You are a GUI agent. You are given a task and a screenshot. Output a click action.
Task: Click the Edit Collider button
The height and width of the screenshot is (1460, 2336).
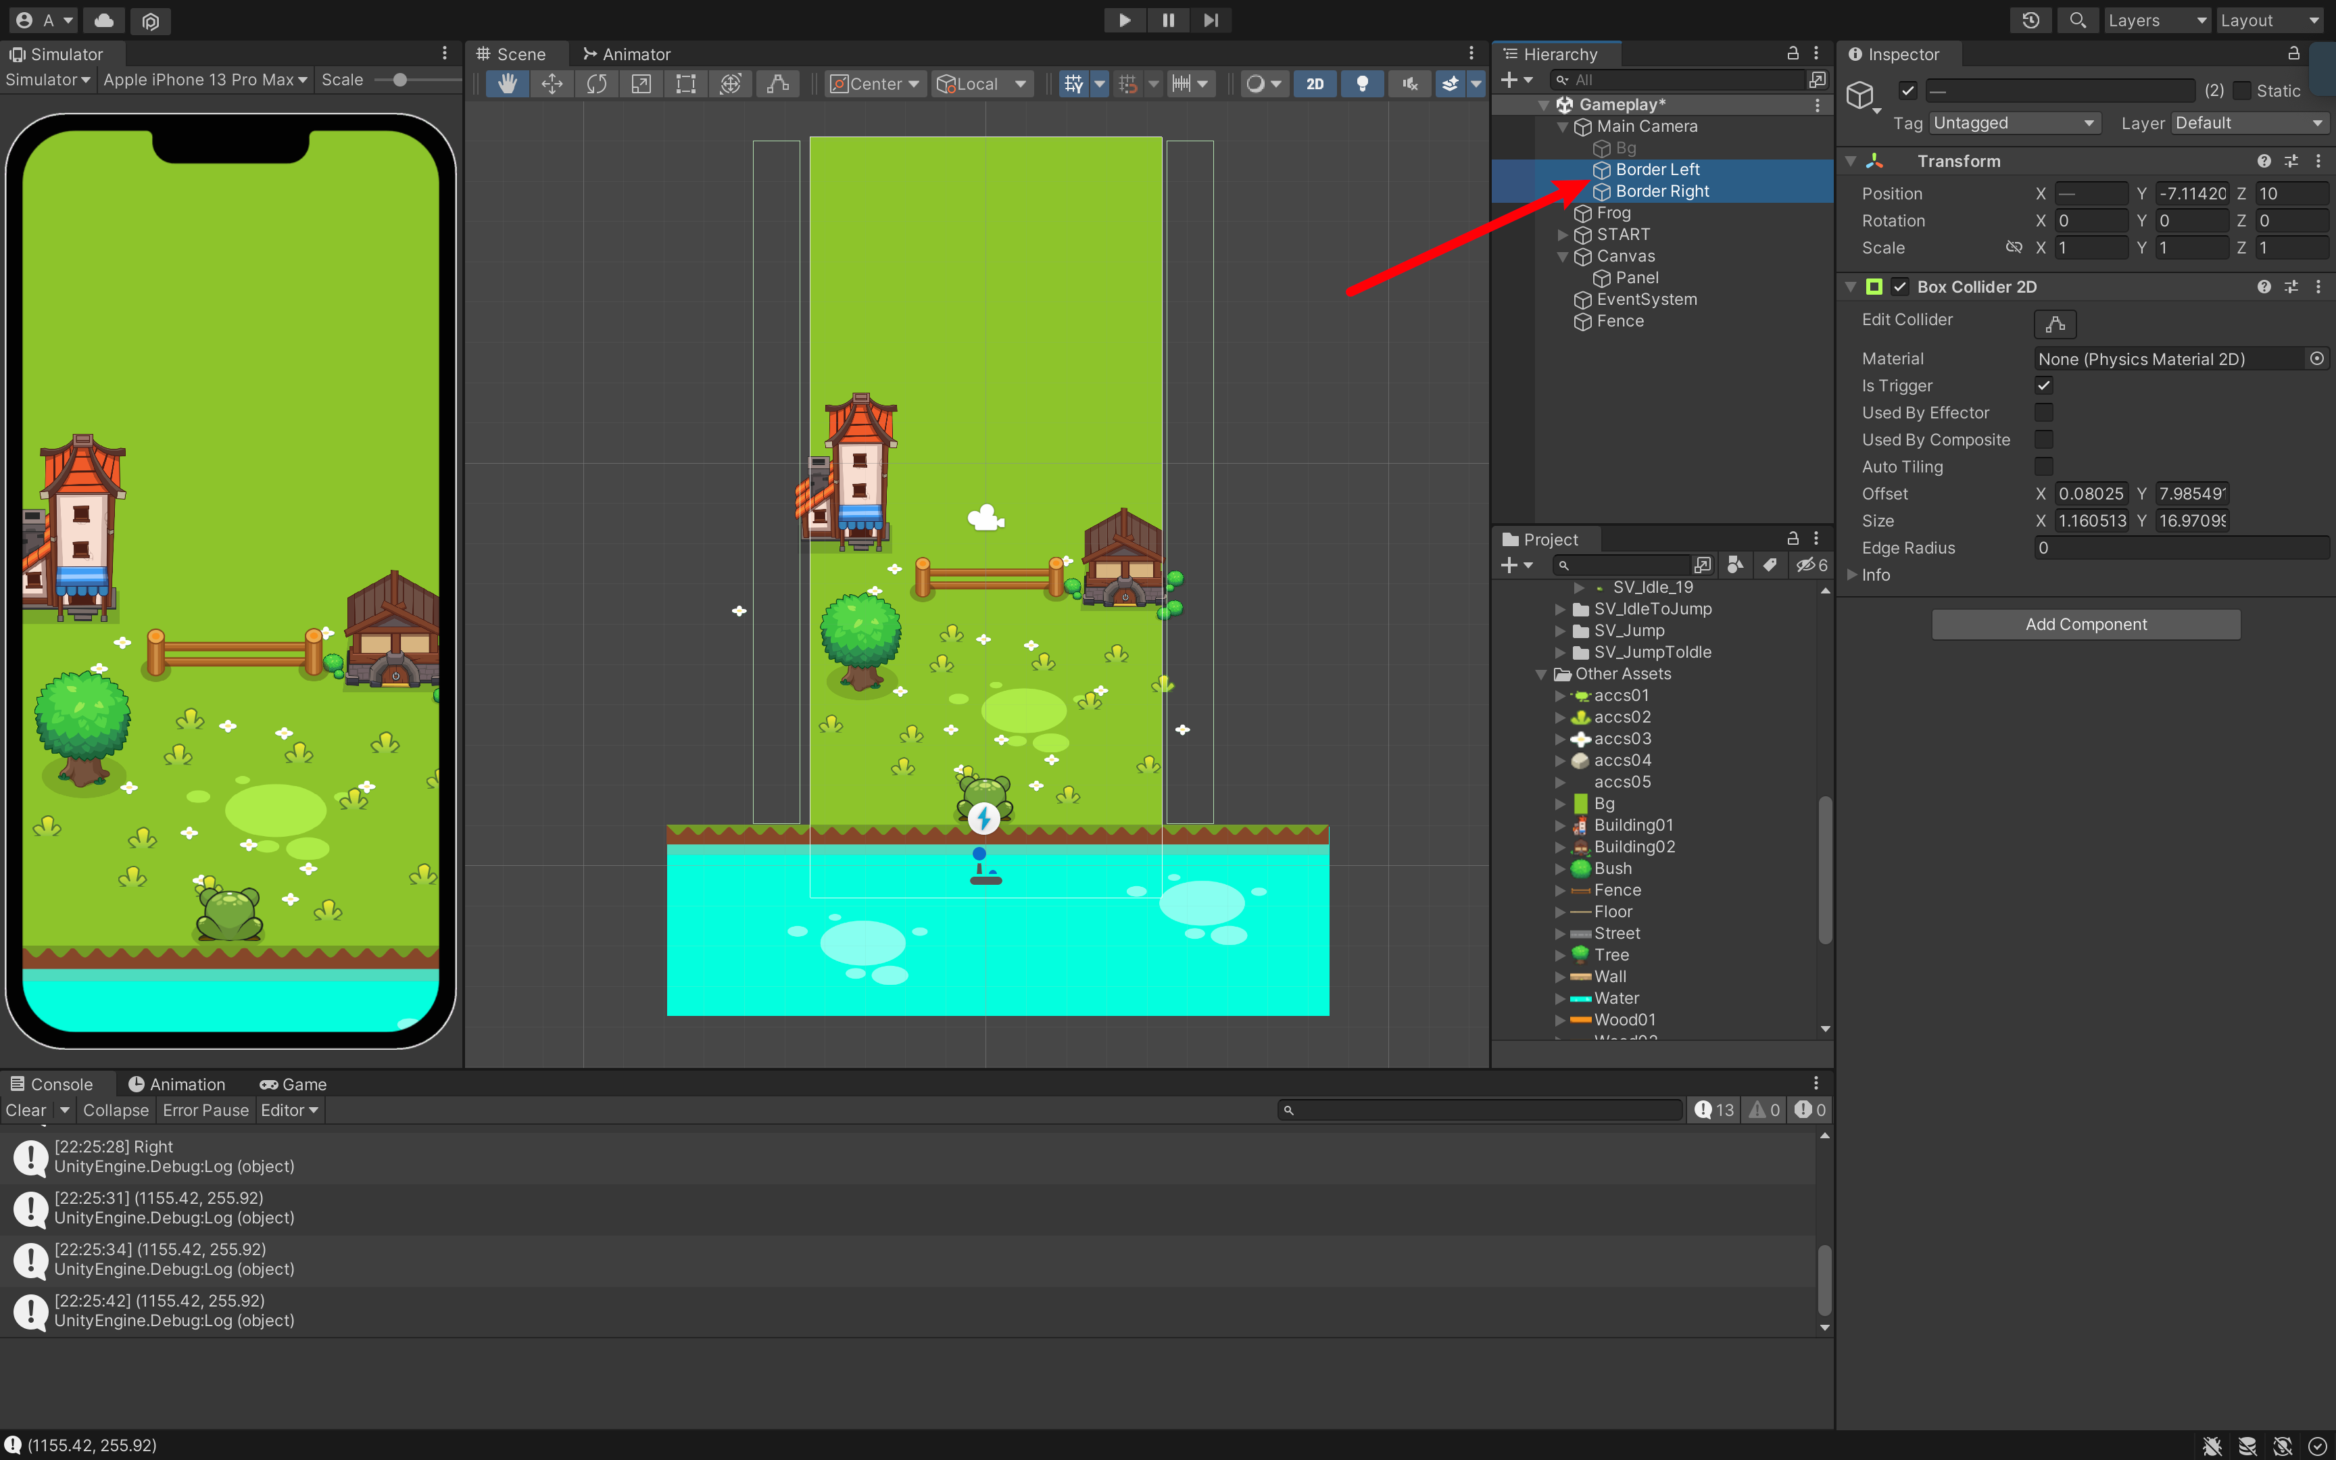[x=2055, y=324]
